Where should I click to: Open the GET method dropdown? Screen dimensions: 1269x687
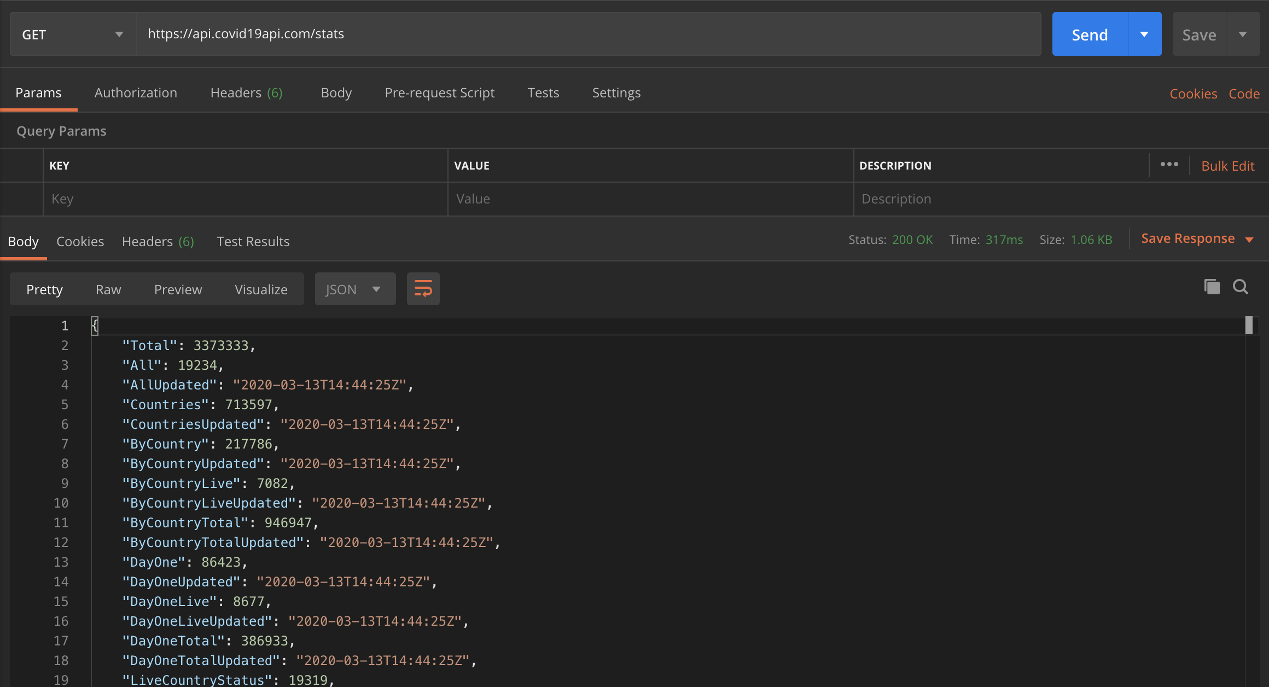point(72,34)
